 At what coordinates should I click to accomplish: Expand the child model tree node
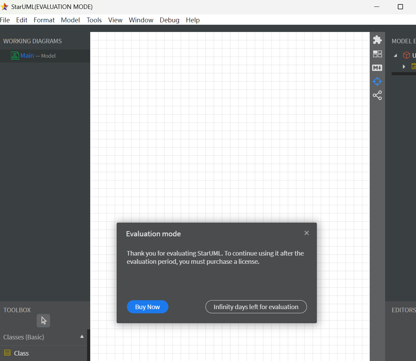(x=404, y=66)
